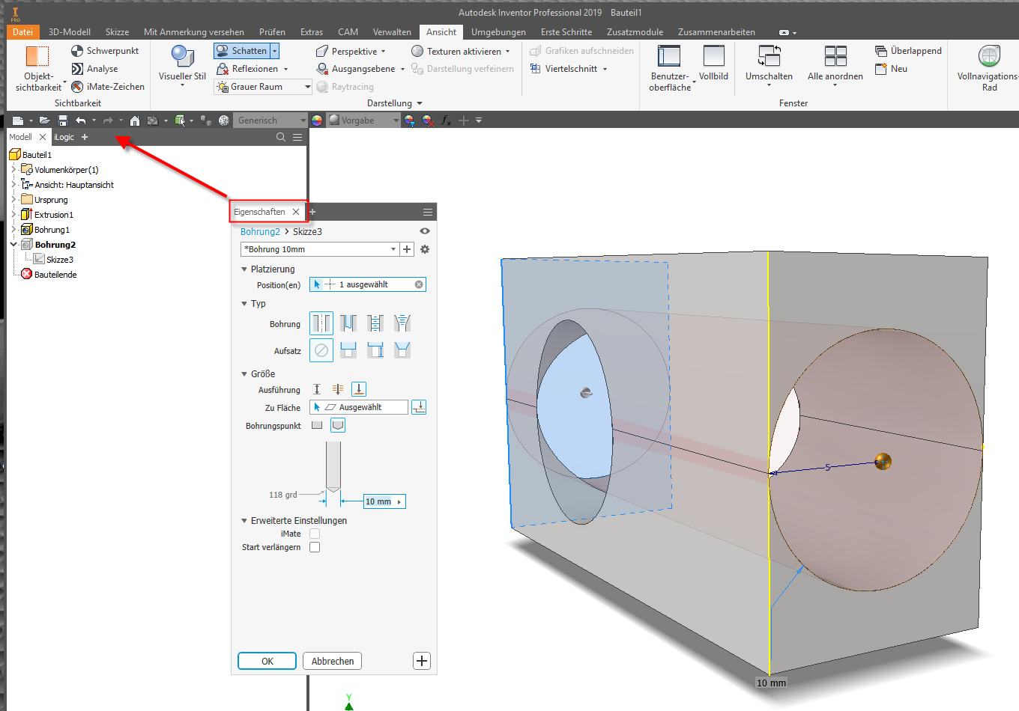Switch to the iLogic browser tab

(64, 137)
